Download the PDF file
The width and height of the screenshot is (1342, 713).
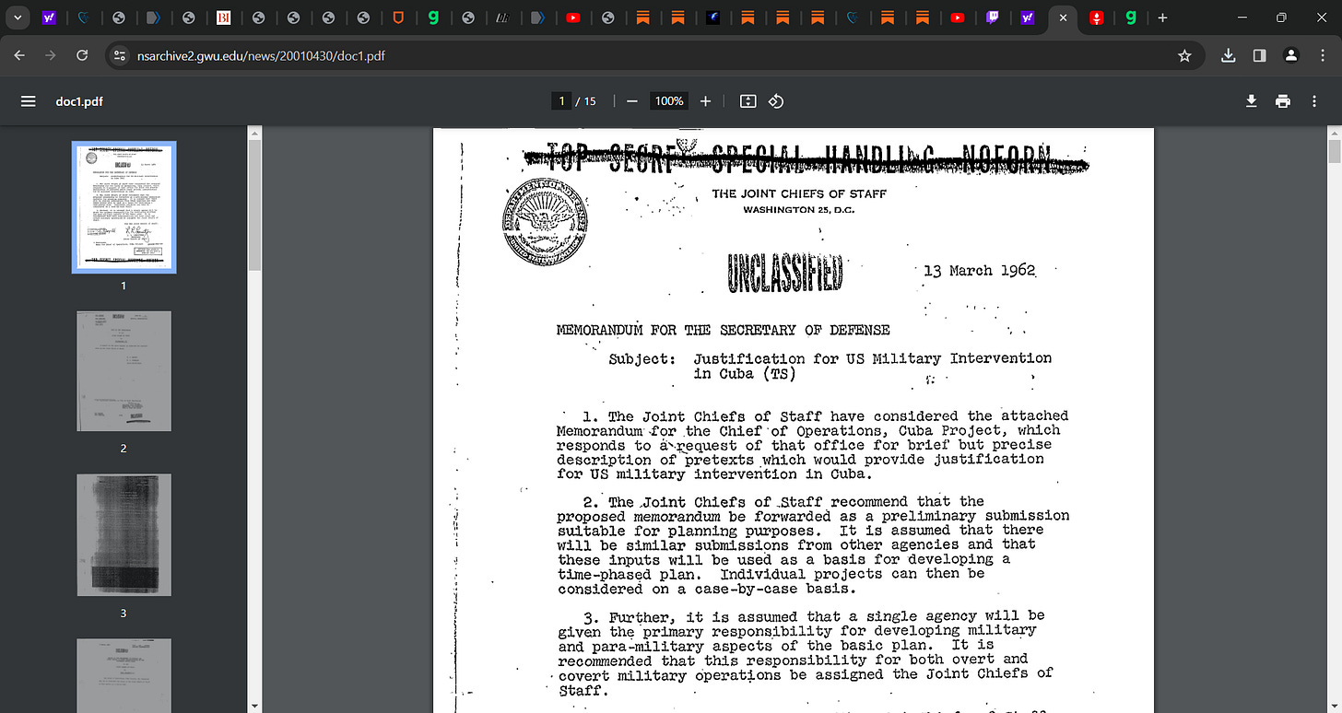(1251, 101)
